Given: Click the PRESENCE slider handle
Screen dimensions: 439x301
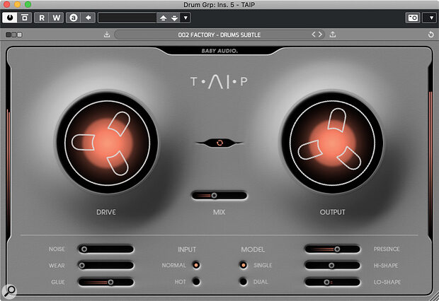Looking at the screenshot, I should (337, 249).
